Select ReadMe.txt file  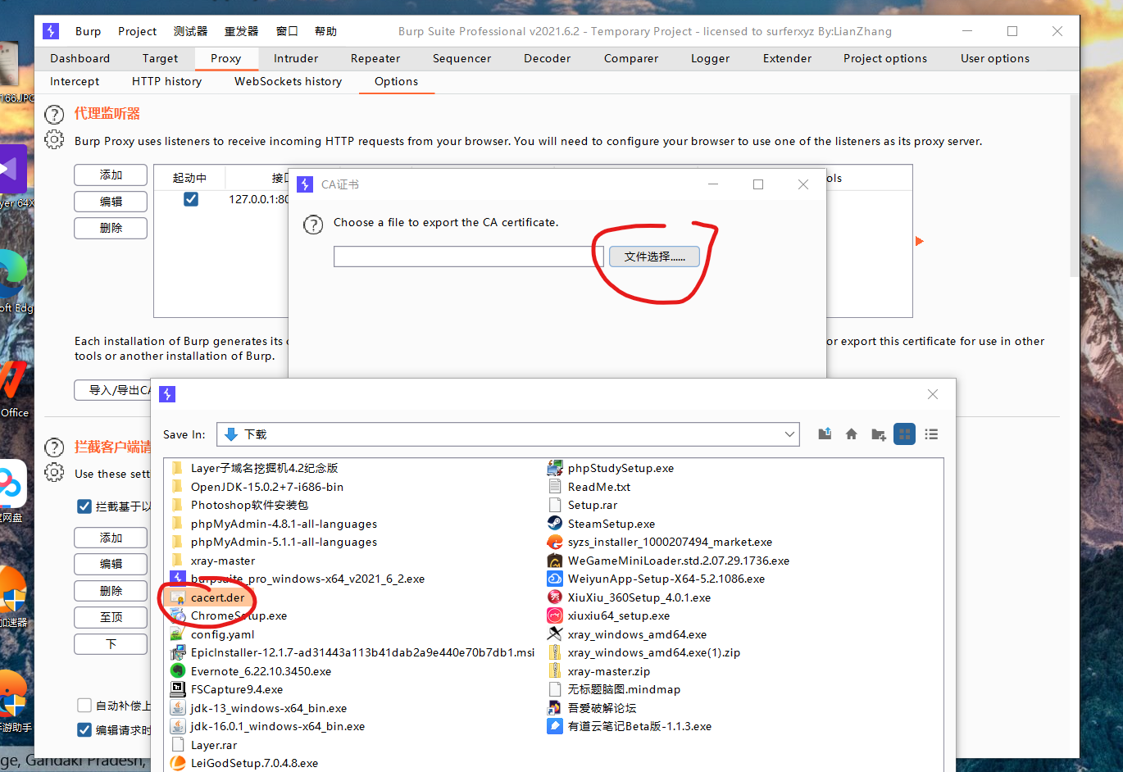[x=598, y=487]
